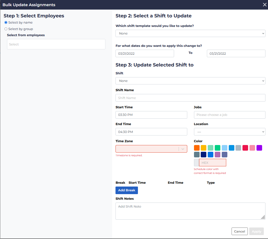Viewport: 268px width, 239px height.
Task: Select the 'Select by name' radio button
Action: coord(6,22)
